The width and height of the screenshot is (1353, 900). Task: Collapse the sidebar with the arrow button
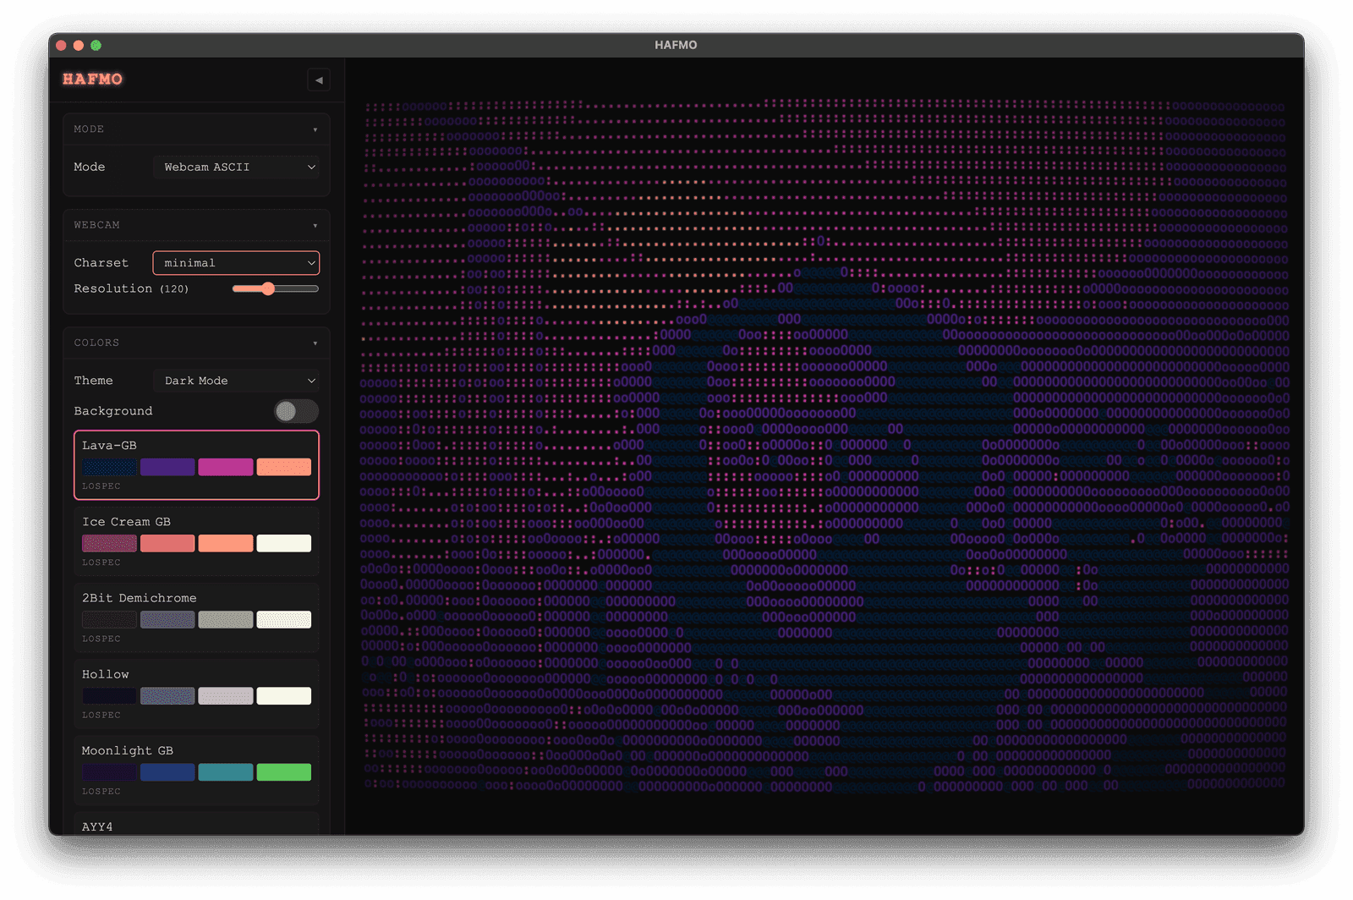pyautogui.click(x=319, y=80)
